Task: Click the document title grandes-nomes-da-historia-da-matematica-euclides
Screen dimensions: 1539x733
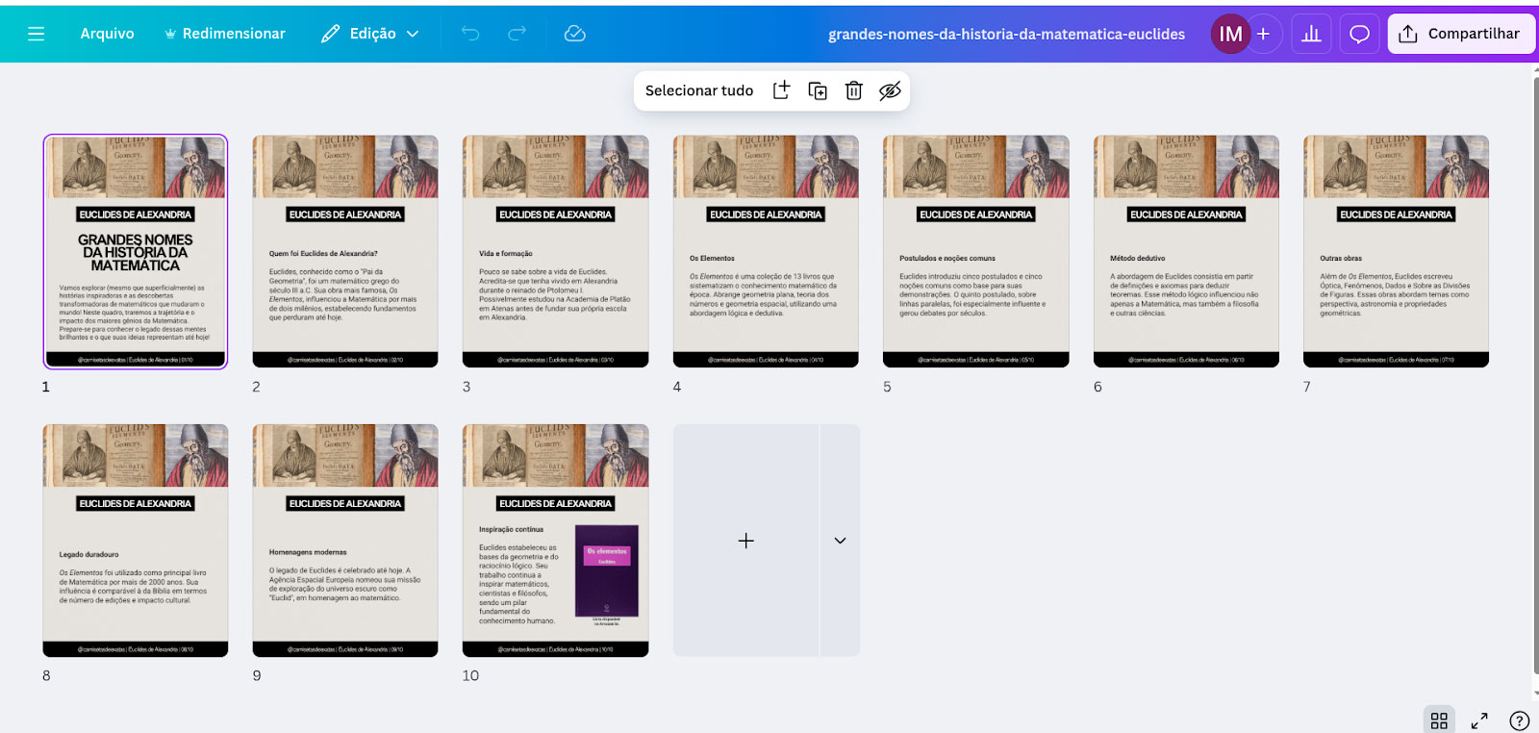Action: point(1006,34)
